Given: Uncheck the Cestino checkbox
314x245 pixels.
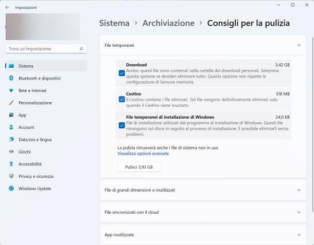Looking at the screenshot, I should point(122,99).
